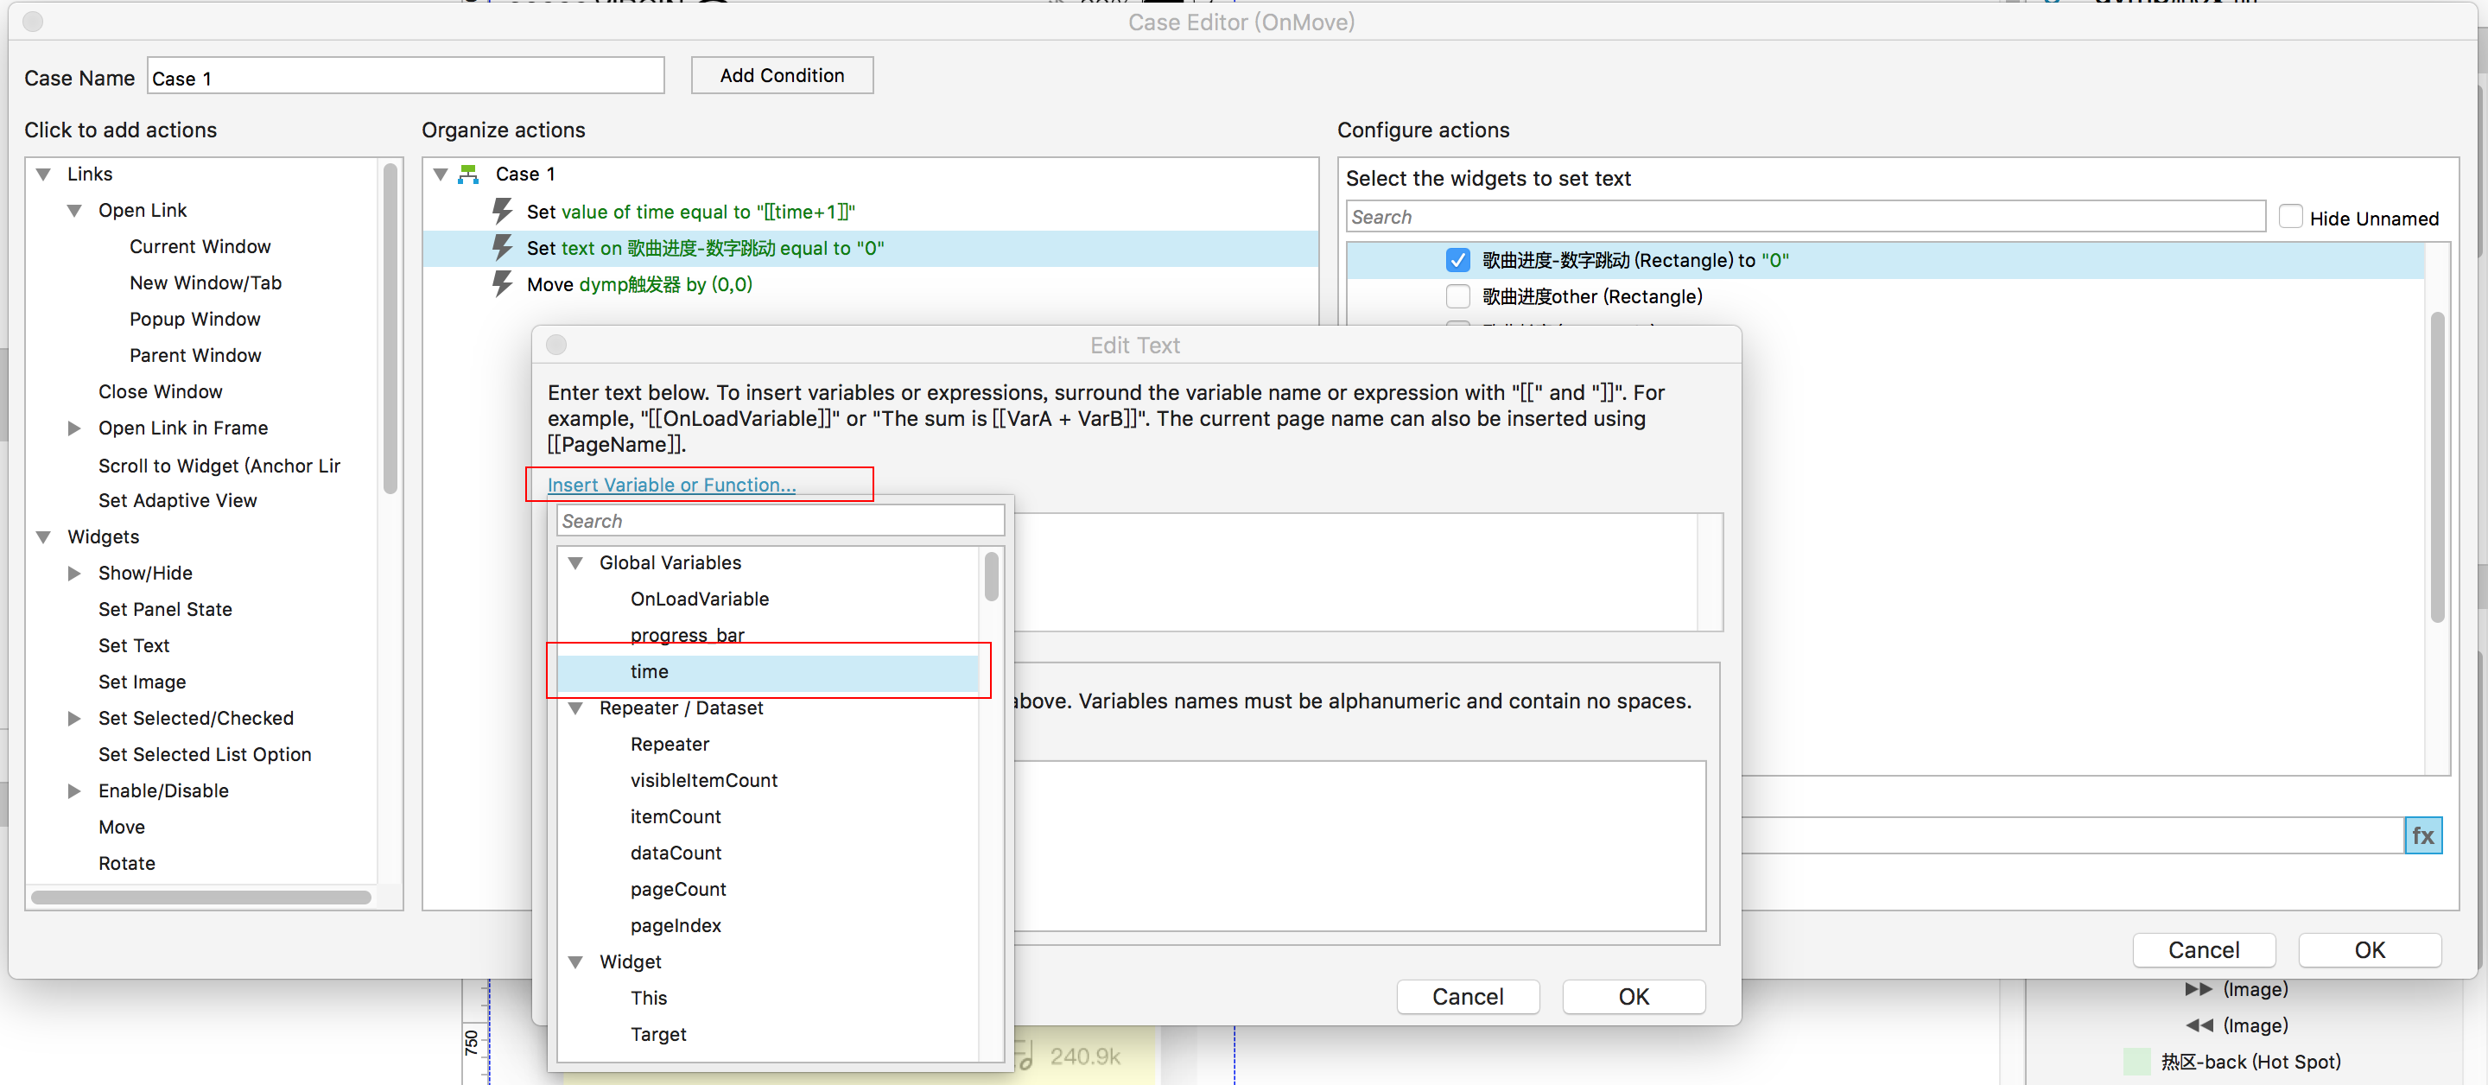The height and width of the screenshot is (1085, 2488).
Task: Click OK in Edit Text dialog
Action: pyautogui.click(x=1634, y=996)
